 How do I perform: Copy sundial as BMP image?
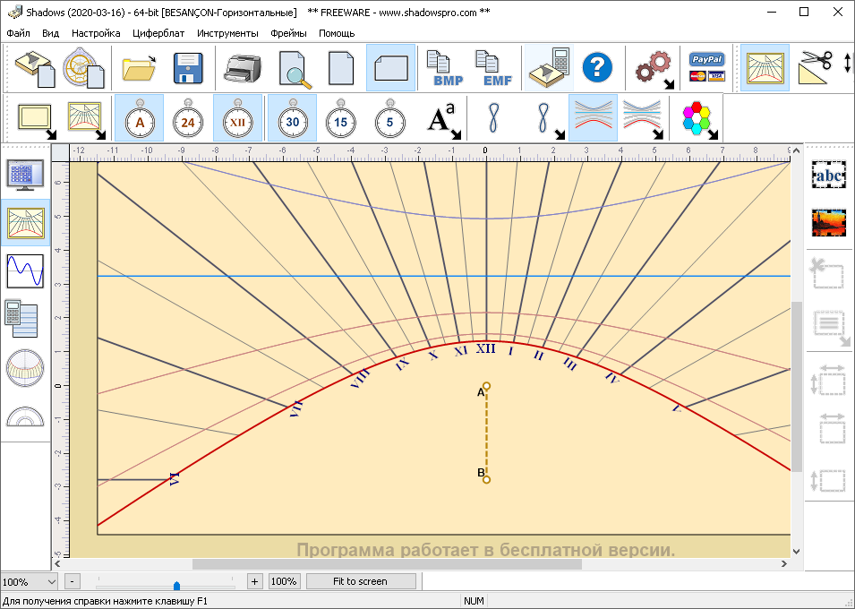(x=444, y=68)
